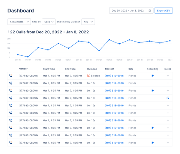Click the Contact column header
This screenshot has height=154, width=180.
(x=109, y=69)
